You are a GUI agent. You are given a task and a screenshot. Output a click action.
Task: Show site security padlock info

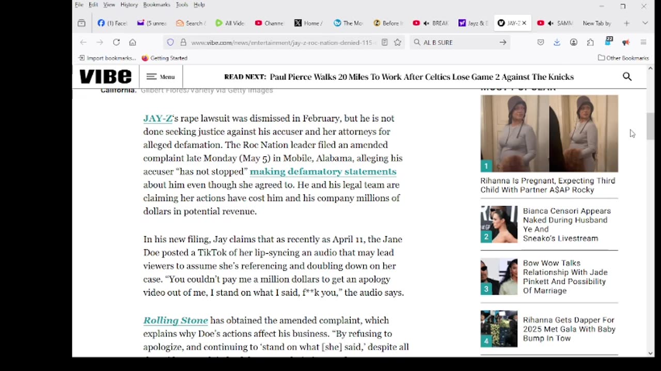[x=183, y=42]
